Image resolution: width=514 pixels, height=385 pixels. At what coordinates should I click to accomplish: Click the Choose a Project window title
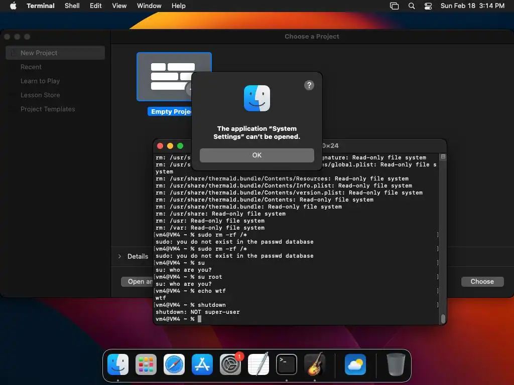point(312,36)
